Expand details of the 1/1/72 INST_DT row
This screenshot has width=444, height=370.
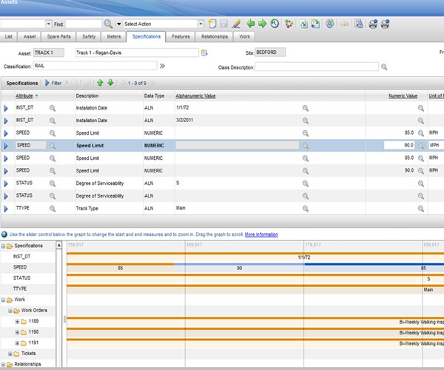tap(6, 108)
